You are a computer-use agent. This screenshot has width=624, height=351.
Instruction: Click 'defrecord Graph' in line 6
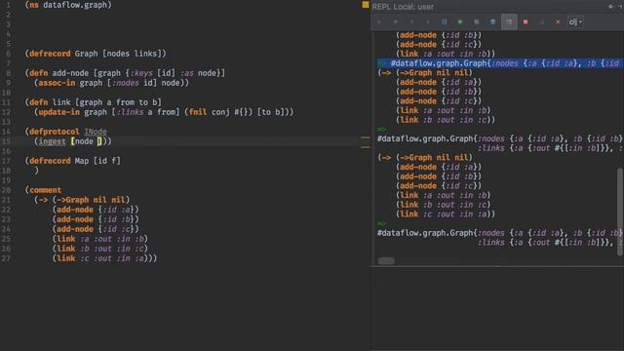click(x=63, y=54)
